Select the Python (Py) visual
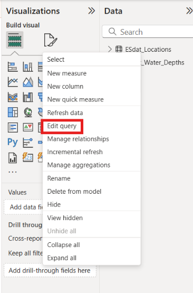The image size is (193, 293). click(x=13, y=143)
